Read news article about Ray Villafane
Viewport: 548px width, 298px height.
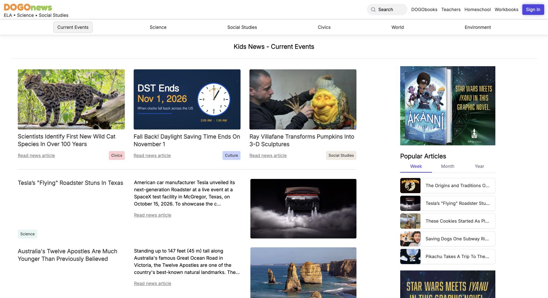click(x=268, y=155)
